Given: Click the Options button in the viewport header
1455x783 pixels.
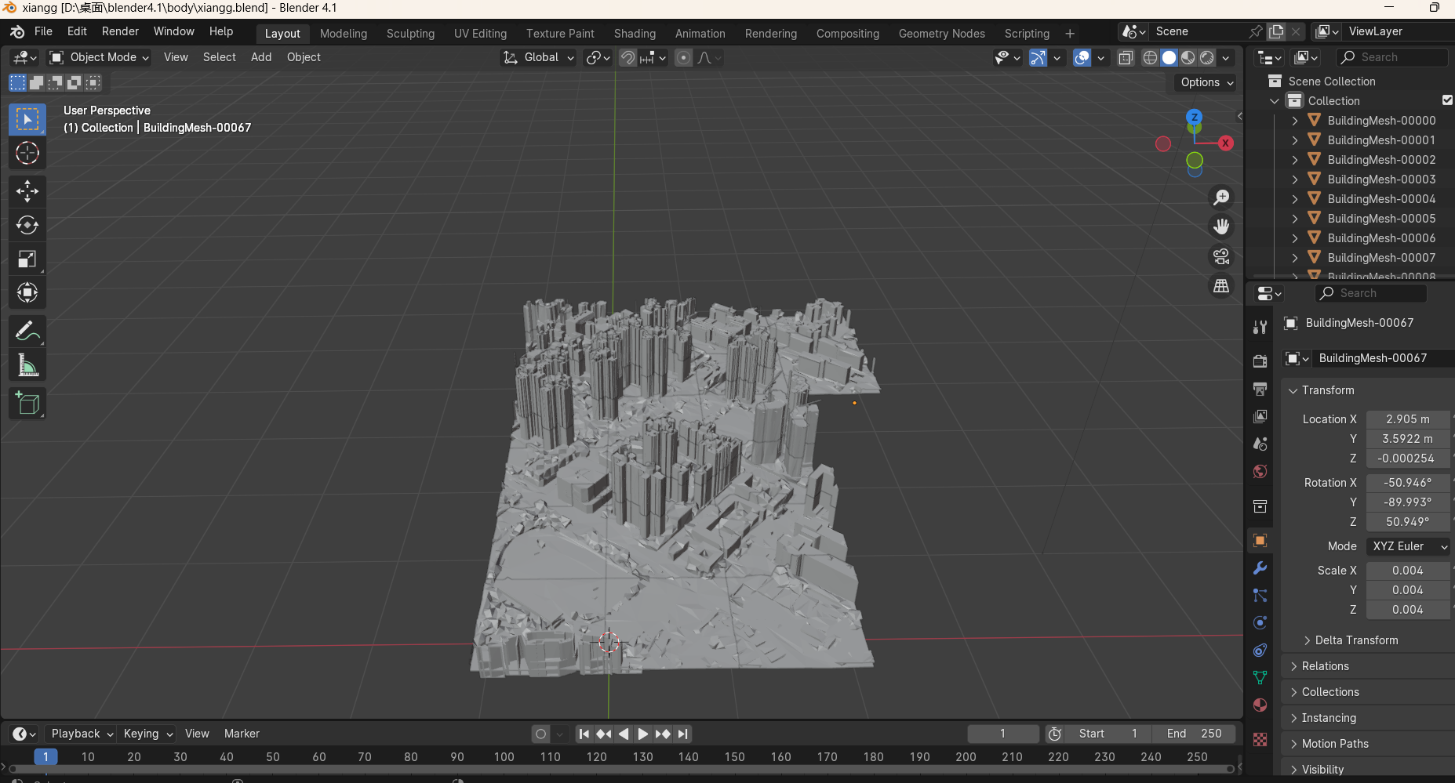Looking at the screenshot, I should pyautogui.click(x=1202, y=82).
